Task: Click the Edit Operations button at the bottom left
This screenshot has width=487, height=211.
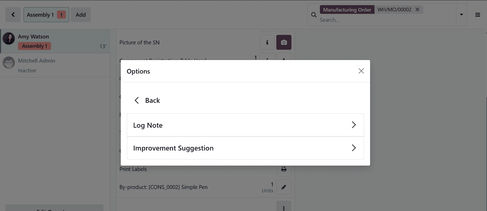Action: (x=54, y=209)
